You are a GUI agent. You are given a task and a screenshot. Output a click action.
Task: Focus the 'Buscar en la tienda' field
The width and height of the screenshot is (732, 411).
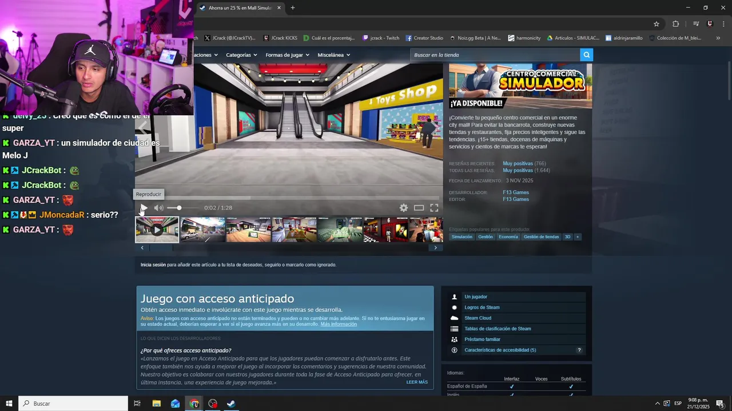495,55
